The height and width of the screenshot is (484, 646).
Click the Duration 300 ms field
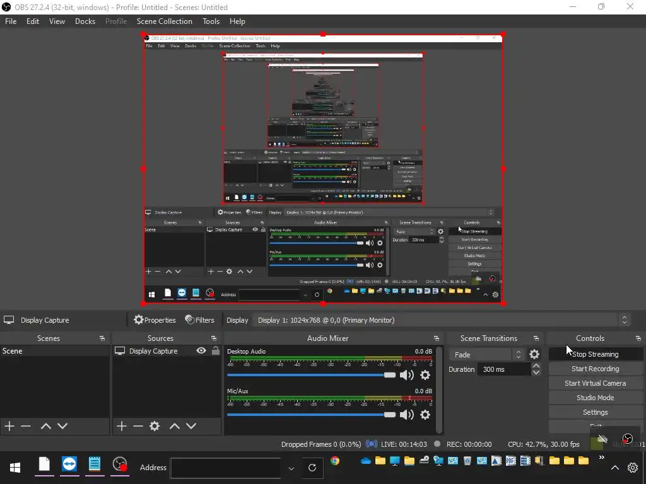coord(504,369)
